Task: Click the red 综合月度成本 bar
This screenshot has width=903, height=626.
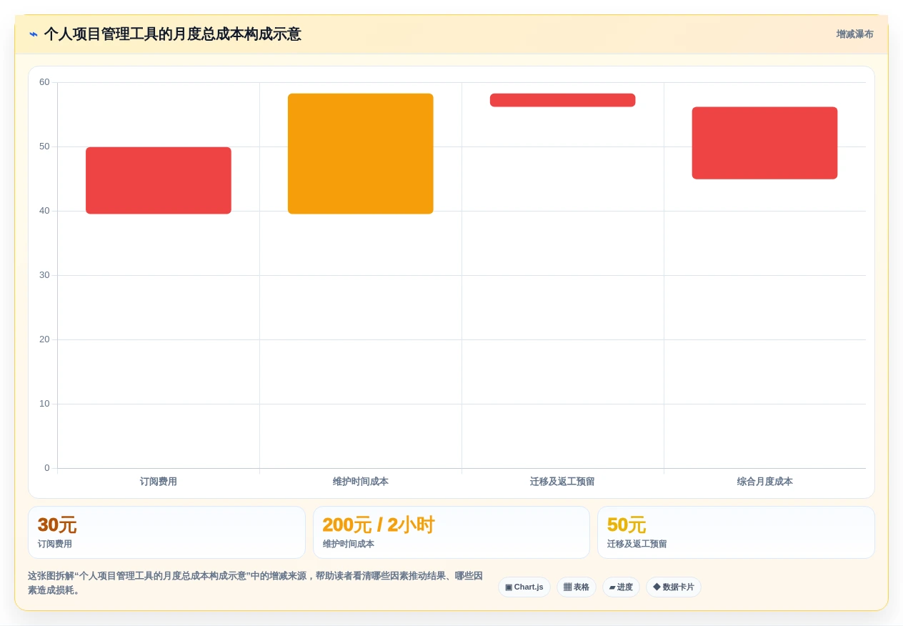Action: pyautogui.click(x=764, y=143)
